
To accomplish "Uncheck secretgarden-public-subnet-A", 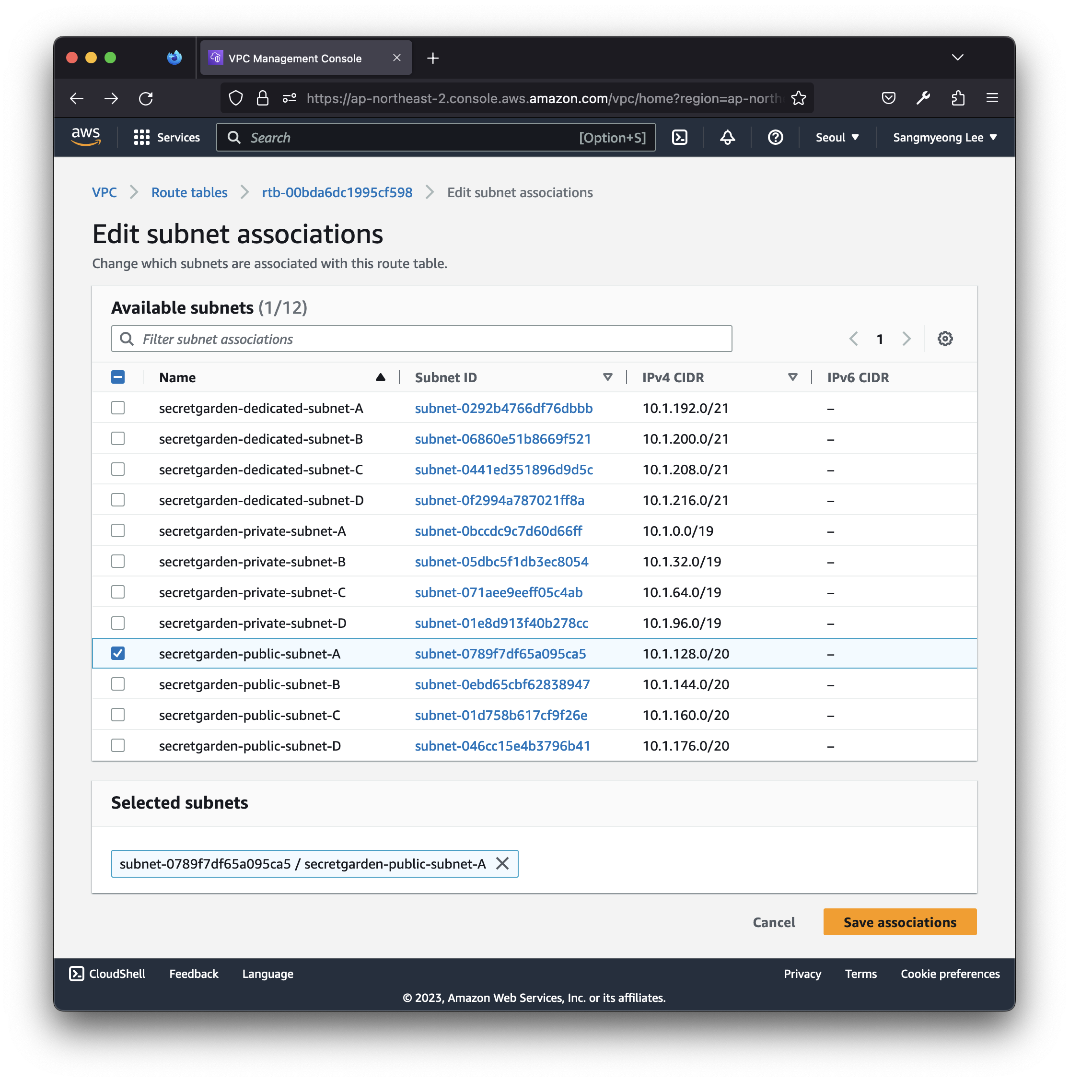I will [x=118, y=654].
